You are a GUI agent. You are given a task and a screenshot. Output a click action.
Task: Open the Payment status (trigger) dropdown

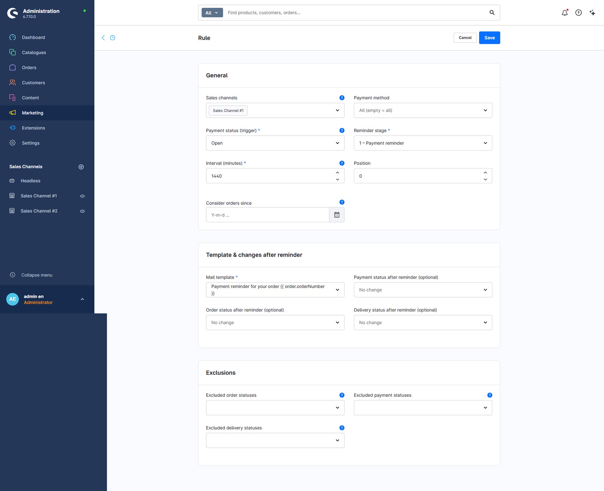275,143
